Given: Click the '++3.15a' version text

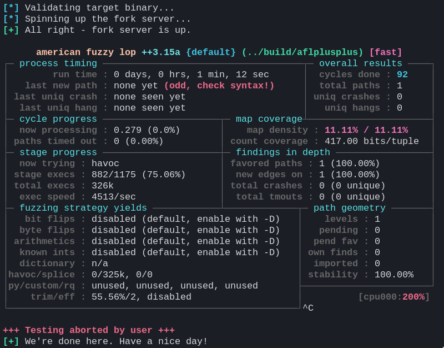Looking at the screenshot, I should (x=160, y=52).
